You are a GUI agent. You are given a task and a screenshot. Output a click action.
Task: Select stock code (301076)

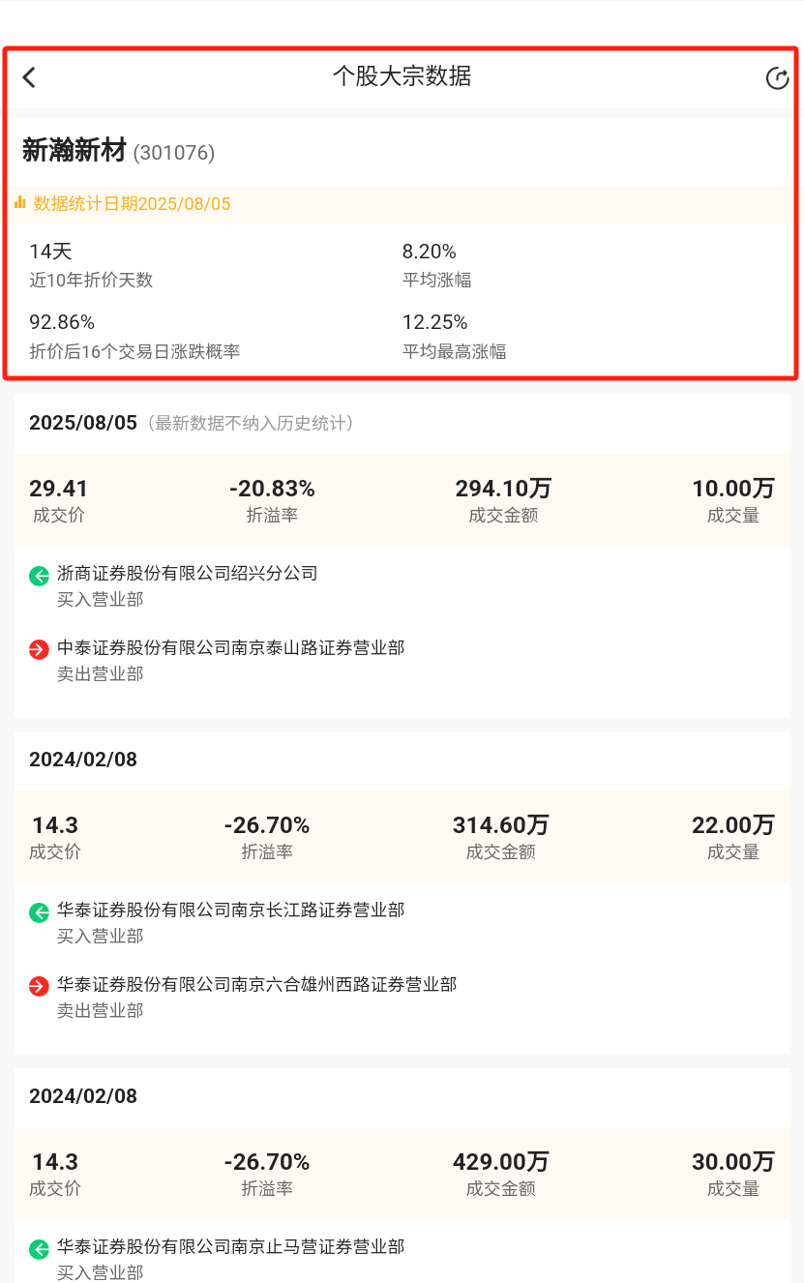[174, 153]
